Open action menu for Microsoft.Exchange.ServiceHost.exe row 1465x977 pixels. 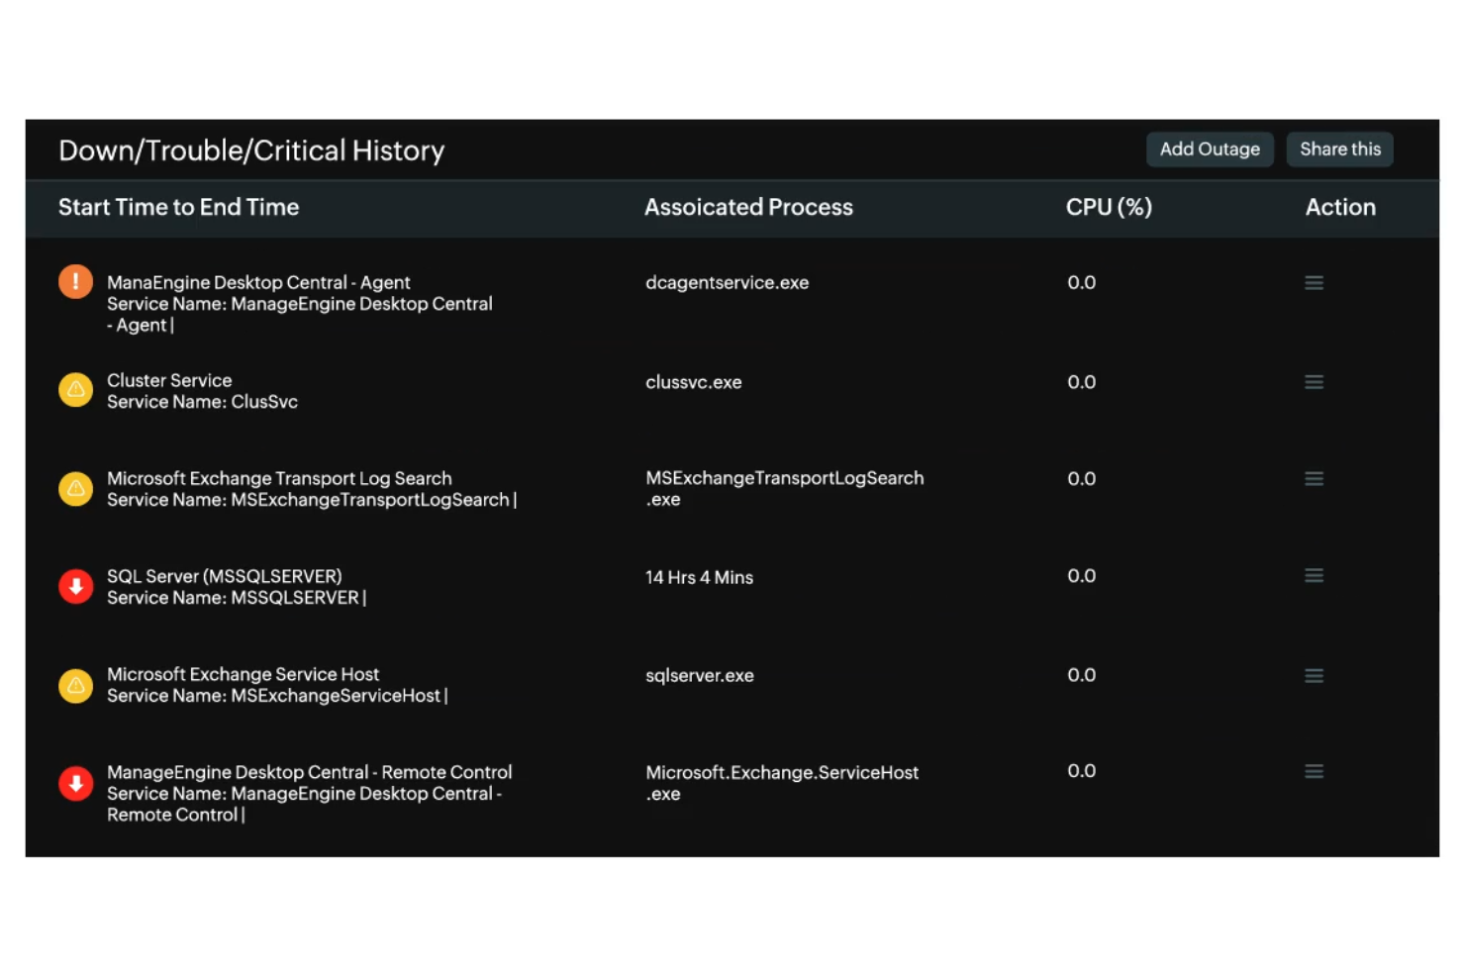[1314, 772]
